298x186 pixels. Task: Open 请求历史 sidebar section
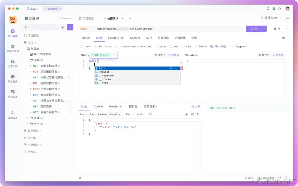[x=13, y=79]
